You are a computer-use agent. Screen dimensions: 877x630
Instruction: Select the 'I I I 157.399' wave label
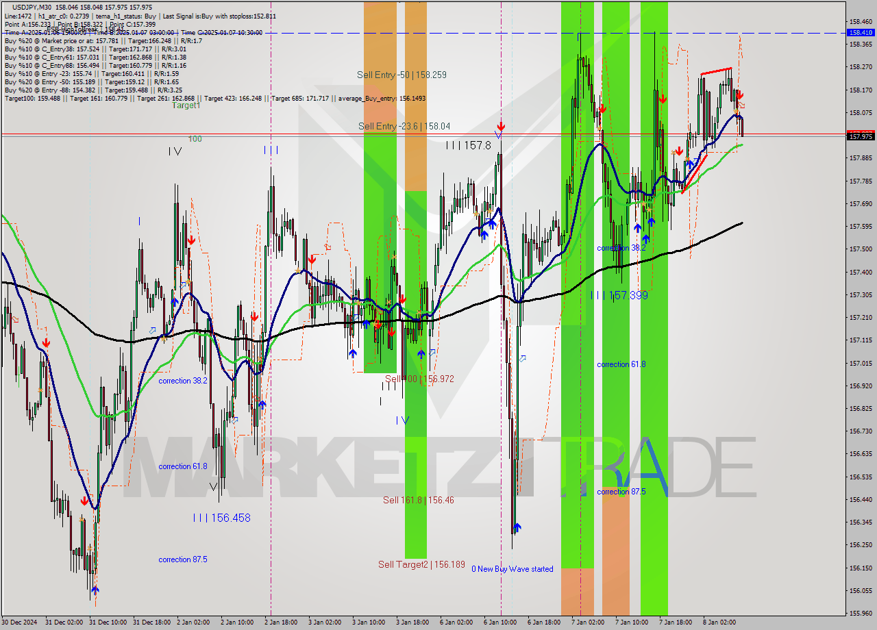(x=619, y=295)
